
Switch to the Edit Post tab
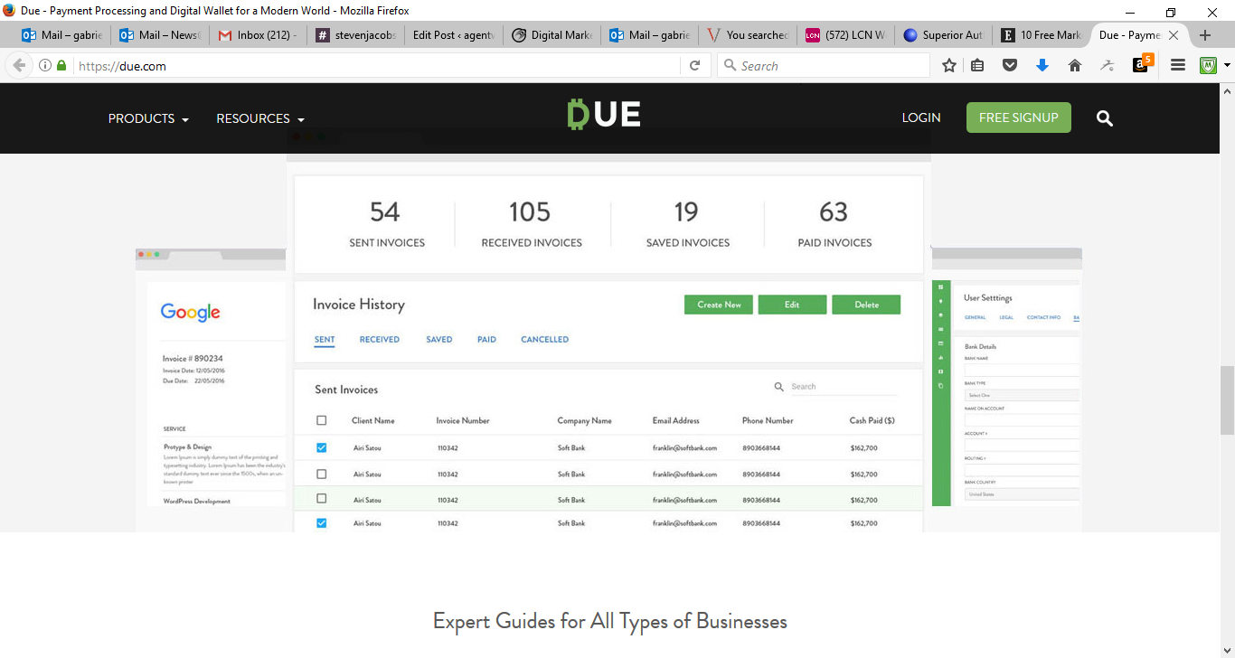(454, 35)
